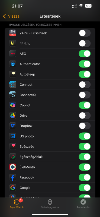Tap the Authenticator app icon
The height and width of the screenshot is (217, 100).
[13, 64]
